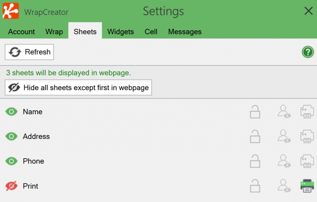Toggle visibility of the Name sheet
Viewport: 317px width, 202px height.
click(11, 112)
